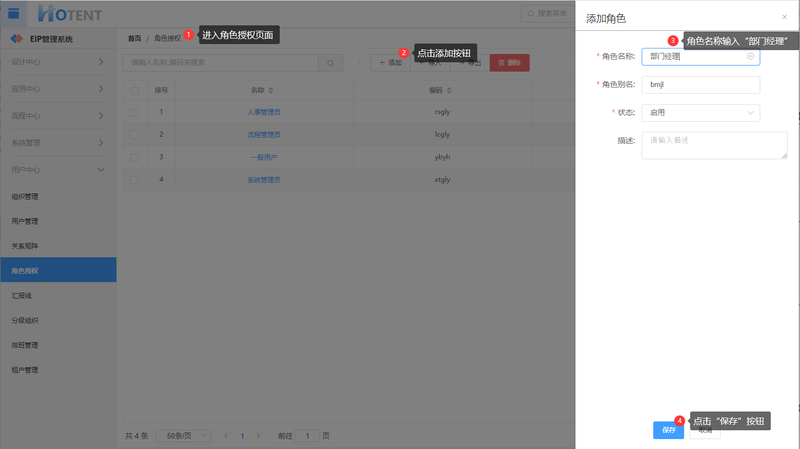Click the search magnifier button beside search box
Image resolution: width=800 pixels, height=449 pixels.
[x=330, y=63]
